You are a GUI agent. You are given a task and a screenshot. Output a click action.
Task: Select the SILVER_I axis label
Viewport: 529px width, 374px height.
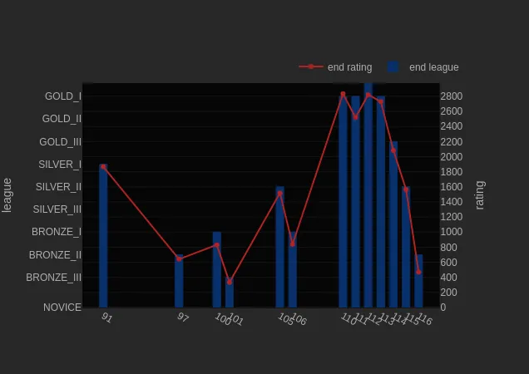click(60, 165)
